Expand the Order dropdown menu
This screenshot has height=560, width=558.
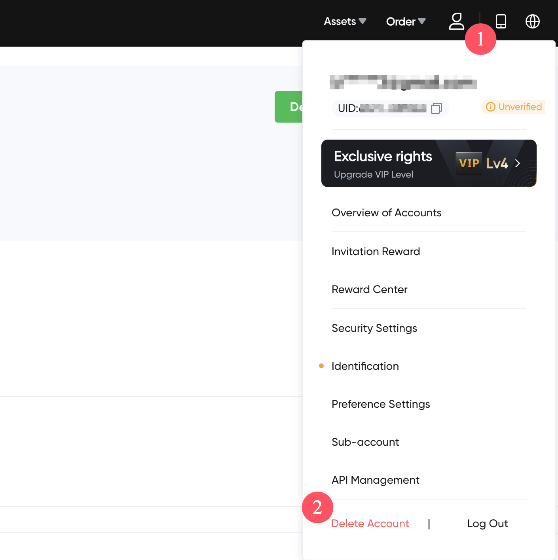point(406,22)
